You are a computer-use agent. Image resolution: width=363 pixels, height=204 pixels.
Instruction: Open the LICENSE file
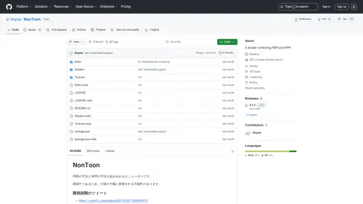pos(80,93)
